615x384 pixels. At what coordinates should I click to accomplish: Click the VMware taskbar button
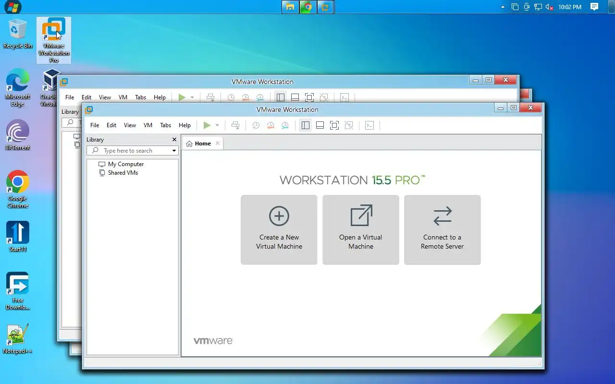click(326, 7)
